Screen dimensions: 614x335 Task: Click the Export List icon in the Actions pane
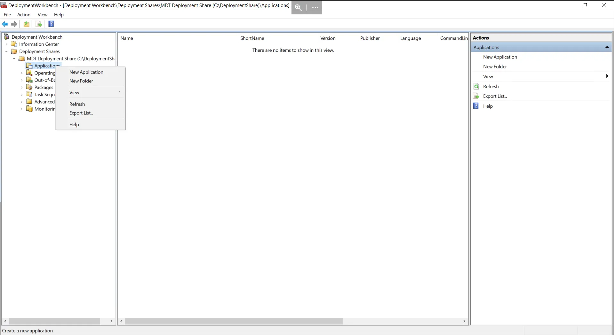(x=476, y=96)
